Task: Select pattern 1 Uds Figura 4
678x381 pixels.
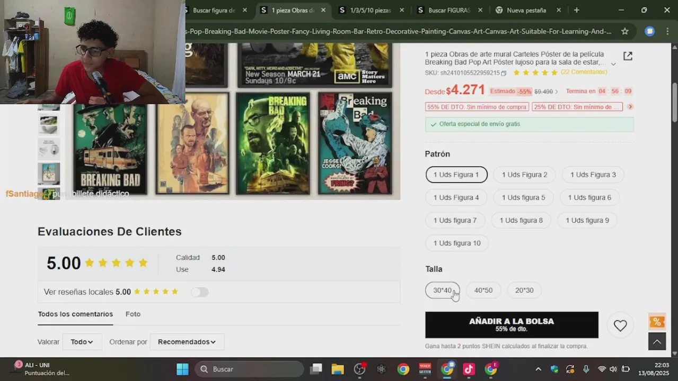Action: click(x=456, y=197)
